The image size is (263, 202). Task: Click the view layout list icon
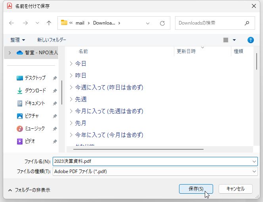(x=226, y=40)
